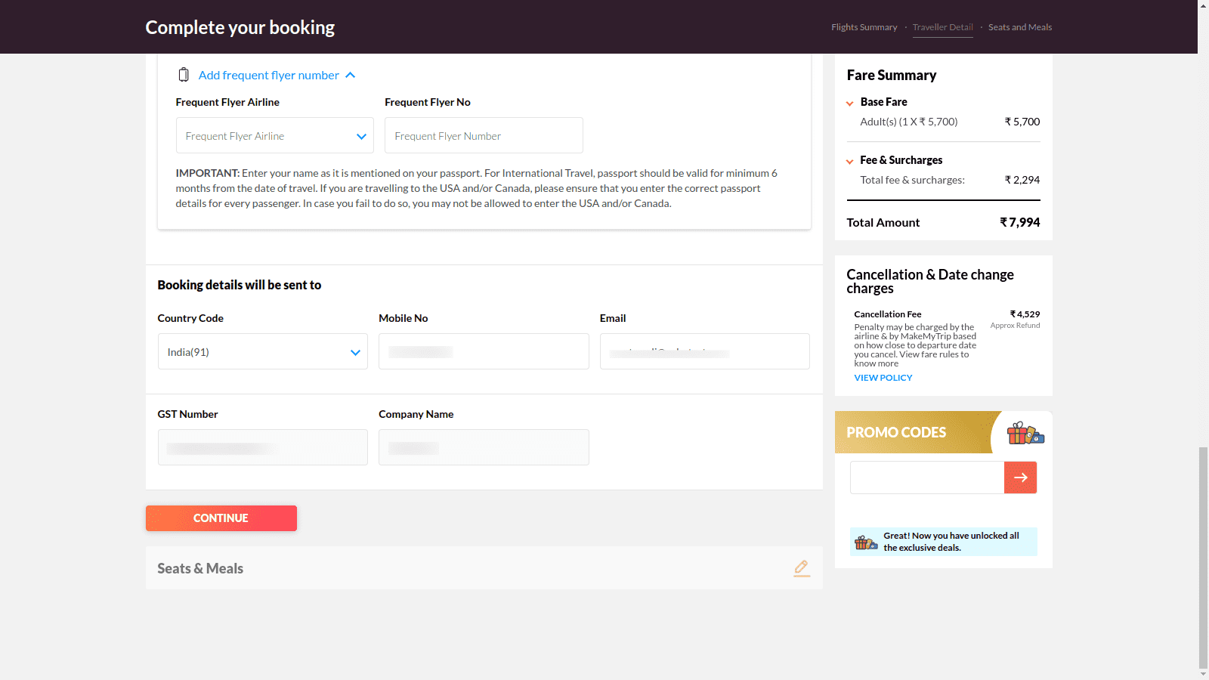This screenshot has height=680, width=1209.
Task: Click the blue chevron in Frequent Flyer Airline field
Action: point(360,136)
